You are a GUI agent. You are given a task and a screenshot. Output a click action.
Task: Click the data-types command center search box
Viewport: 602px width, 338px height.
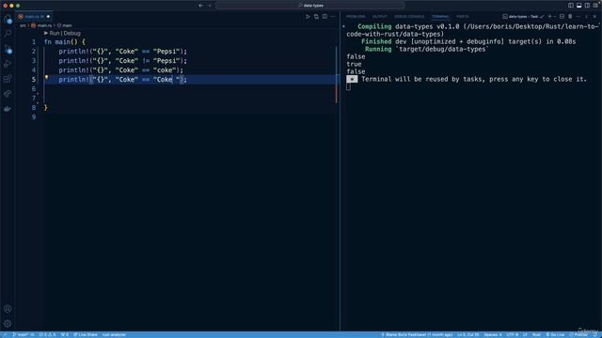pyautogui.click(x=310, y=6)
